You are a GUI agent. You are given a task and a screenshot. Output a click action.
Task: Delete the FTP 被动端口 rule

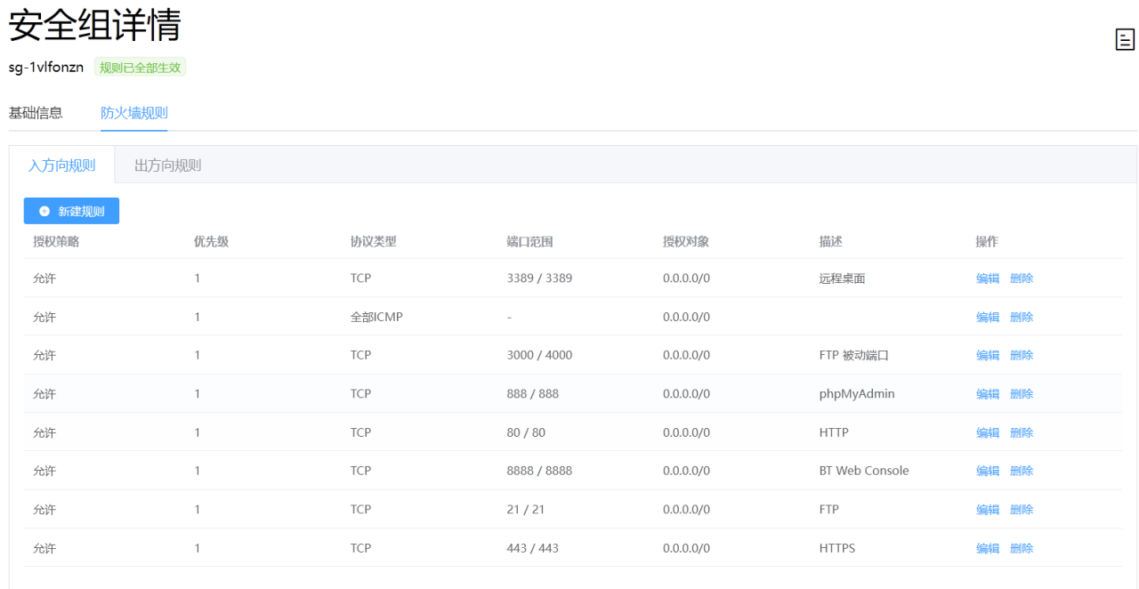(1022, 355)
